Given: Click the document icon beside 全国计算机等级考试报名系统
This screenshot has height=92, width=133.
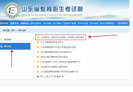Looking at the screenshot, I should coord(38,57).
